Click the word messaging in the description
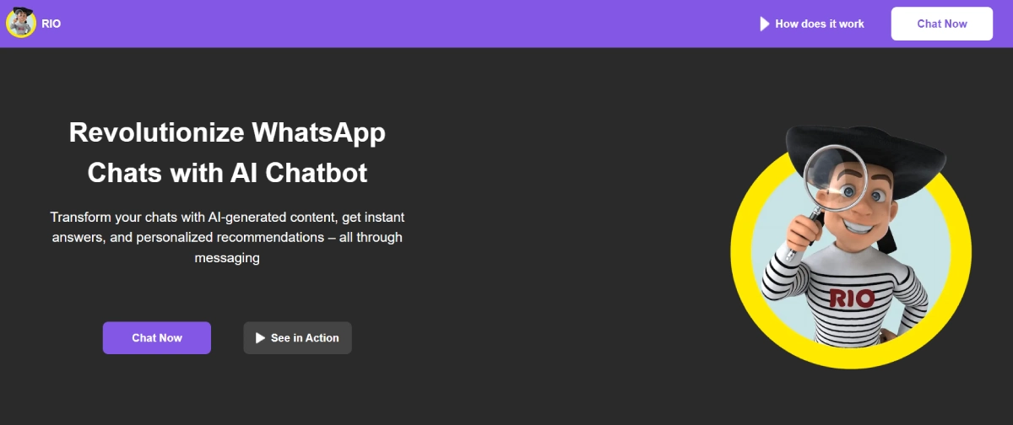This screenshot has height=425, width=1013. click(x=227, y=258)
